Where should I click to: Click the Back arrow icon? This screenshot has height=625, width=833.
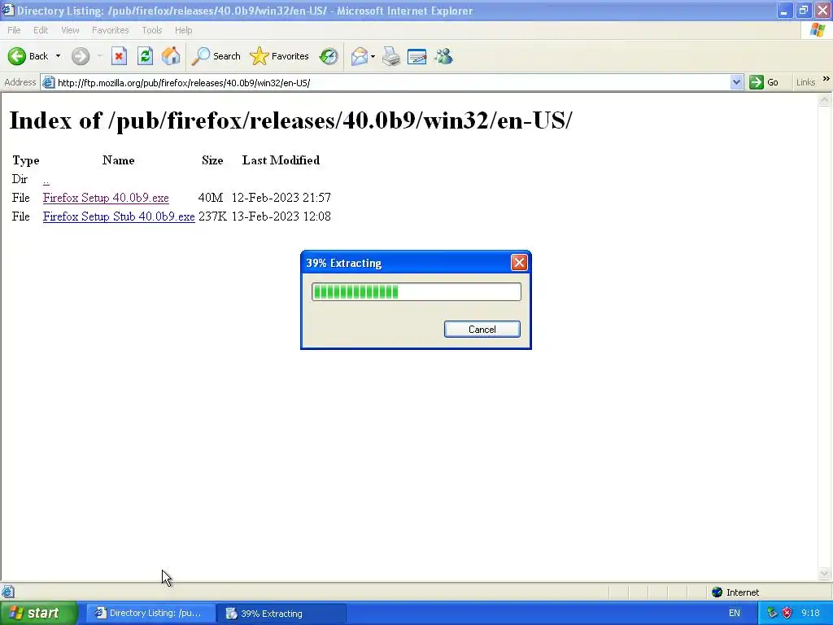(17, 56)
